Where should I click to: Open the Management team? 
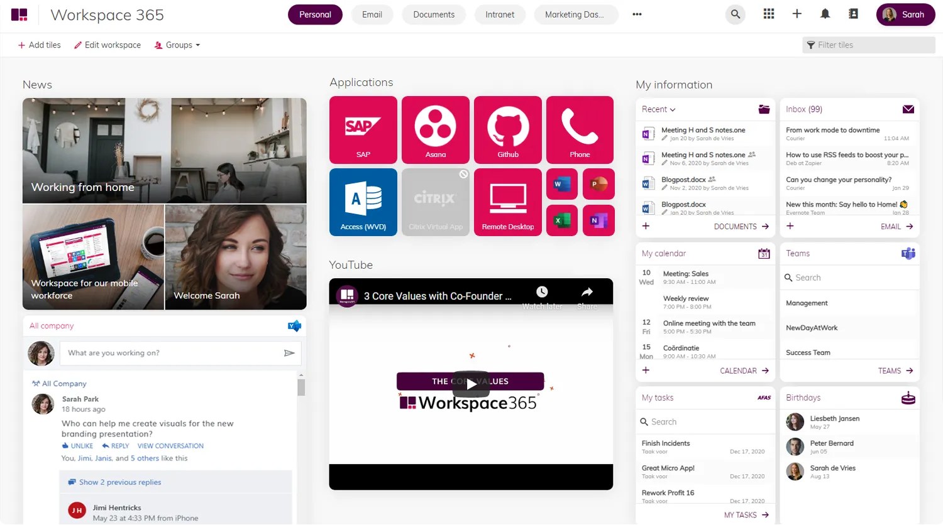click(850, 303)
